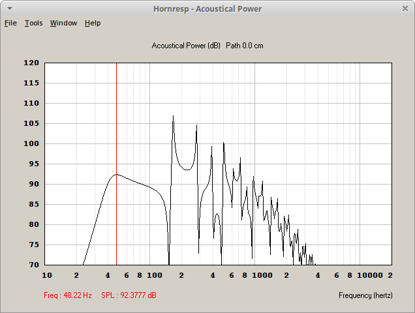Screen dimensions: 415x313
Task: Click the 100 label on the dB axis
Action: point(31,143)
